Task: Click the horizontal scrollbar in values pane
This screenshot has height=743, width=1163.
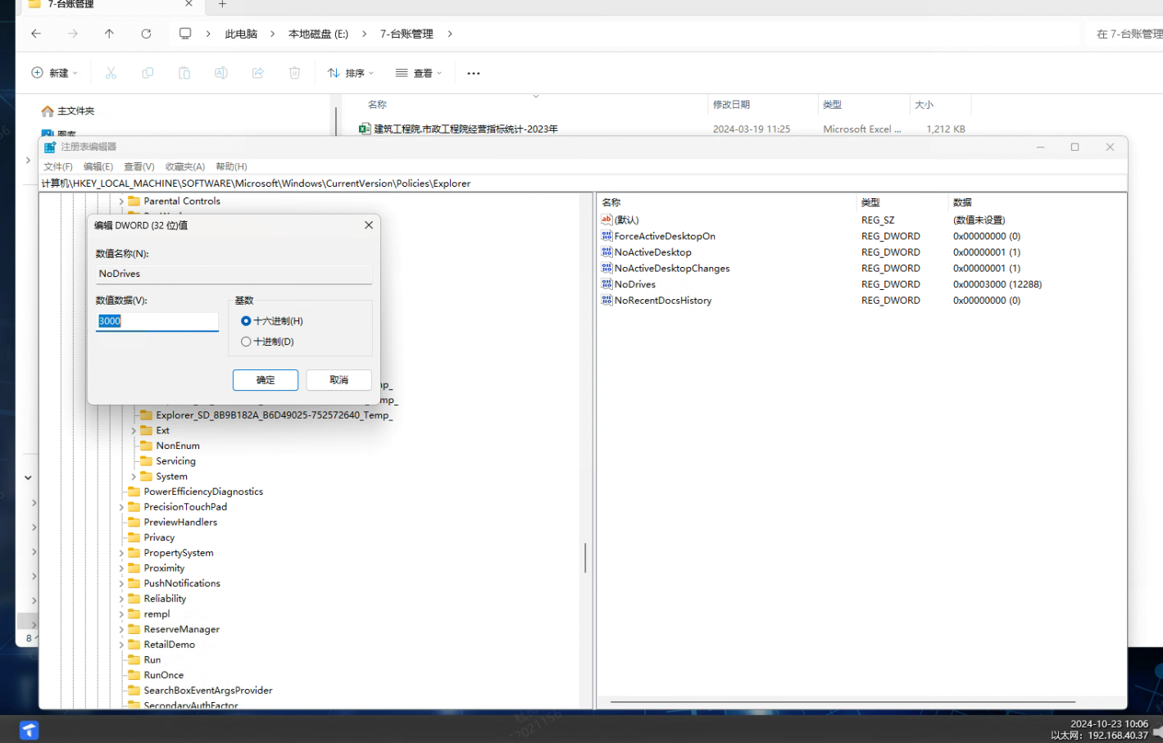Action: 842,702
